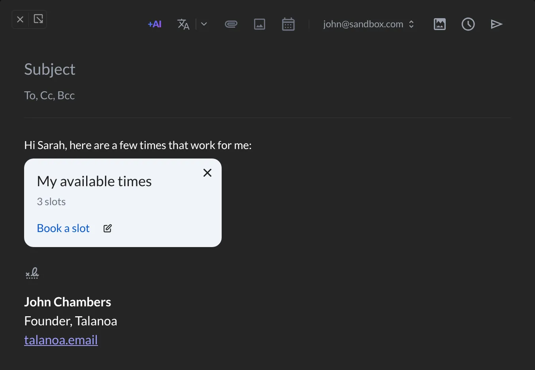Image resolution: width=535 pixels, height=370 pixels.
Task: Click the signature icon
Action: click(32, 273)
